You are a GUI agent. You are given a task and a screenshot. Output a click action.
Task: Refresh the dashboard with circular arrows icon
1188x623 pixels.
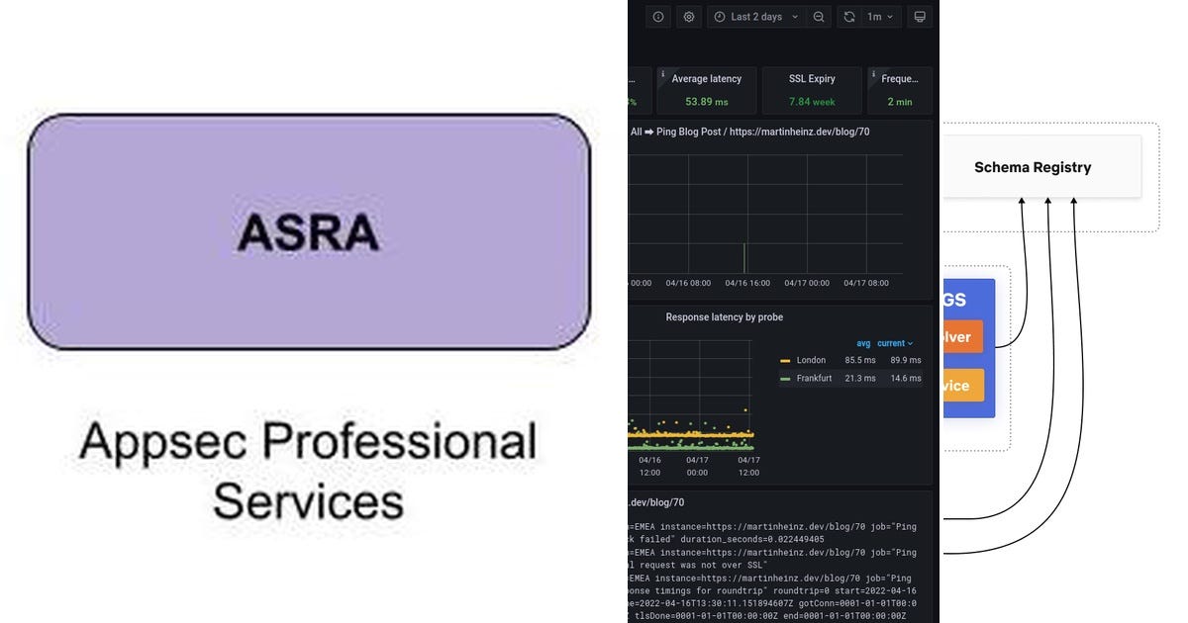click(x=849, y=17)
